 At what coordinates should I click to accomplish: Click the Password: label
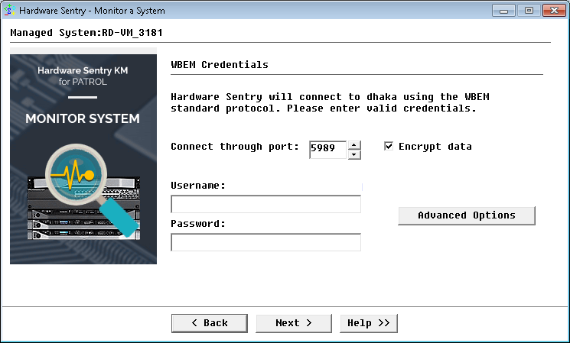[198, 224]
